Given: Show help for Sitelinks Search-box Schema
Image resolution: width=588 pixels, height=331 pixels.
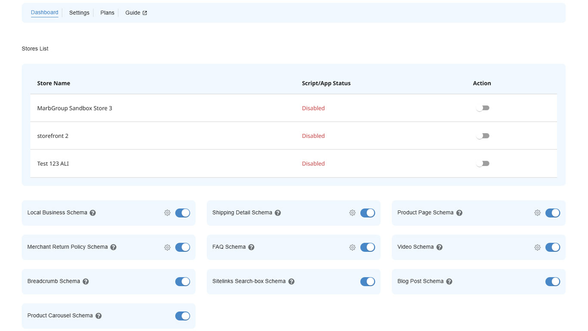Looking at the screenshot, I should pos(291,282).
